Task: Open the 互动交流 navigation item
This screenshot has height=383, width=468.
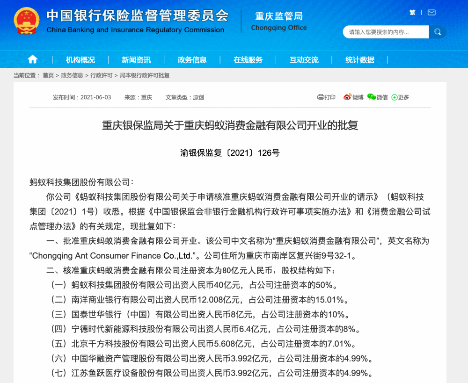Action: point(304,60)
